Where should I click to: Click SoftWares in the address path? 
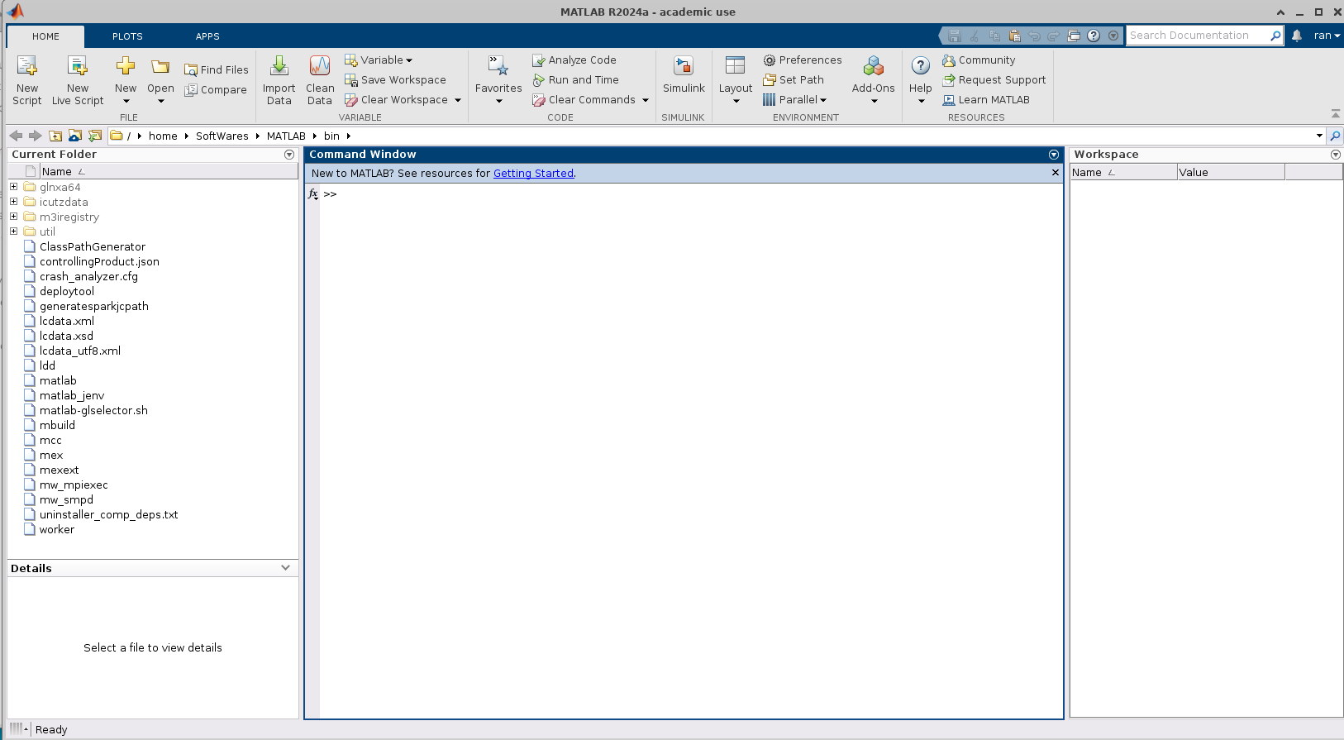(x=222, y=136)
